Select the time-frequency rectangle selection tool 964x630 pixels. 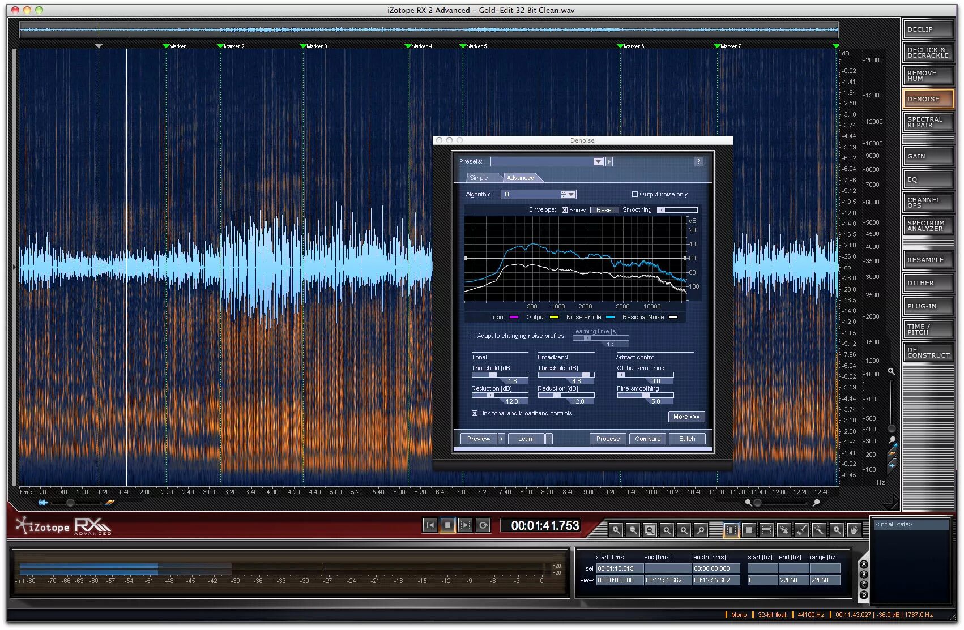(x=749, y=530)
